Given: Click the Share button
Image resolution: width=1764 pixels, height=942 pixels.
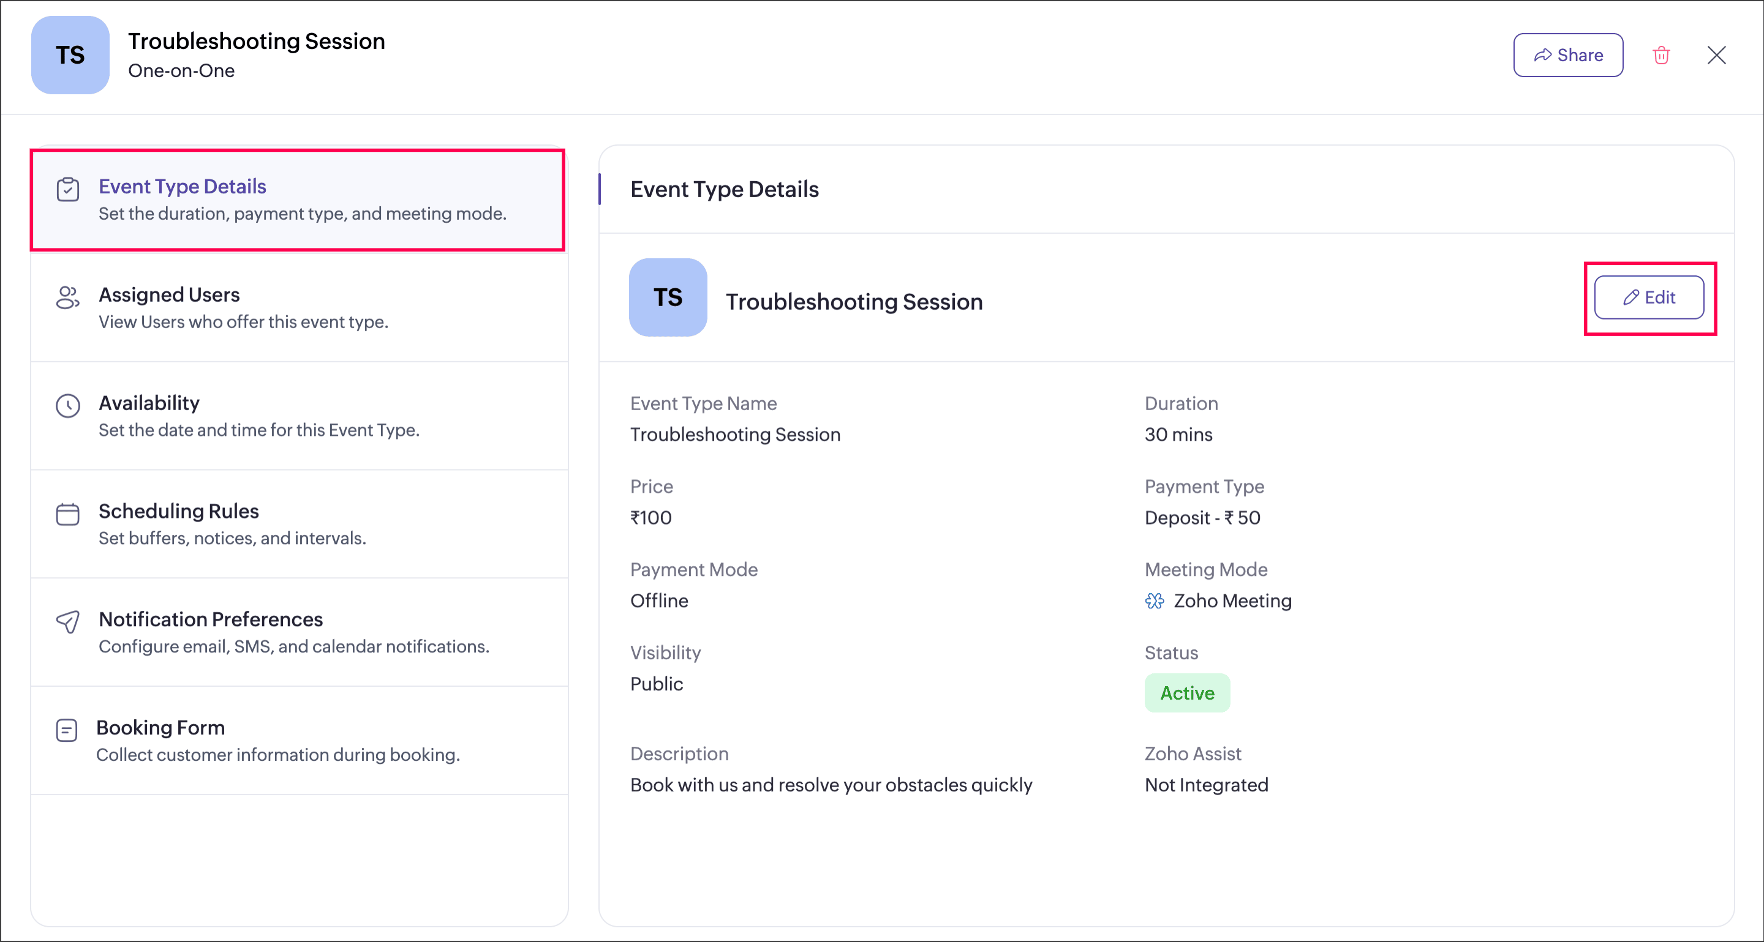Looking at the screenshot, I should click(1567, 56).
